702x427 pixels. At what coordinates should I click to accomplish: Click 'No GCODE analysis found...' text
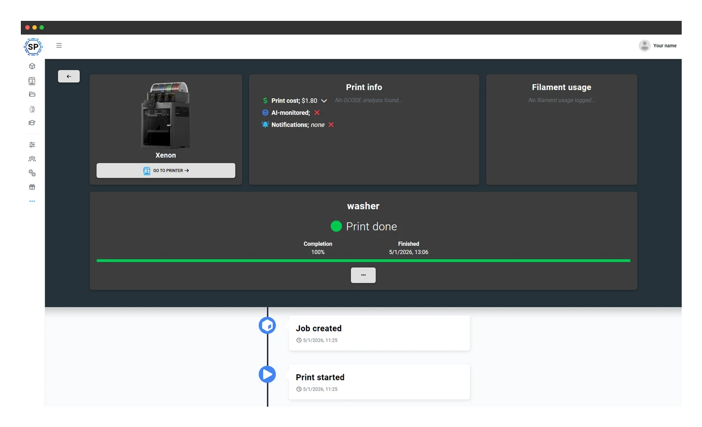(369, 100)
